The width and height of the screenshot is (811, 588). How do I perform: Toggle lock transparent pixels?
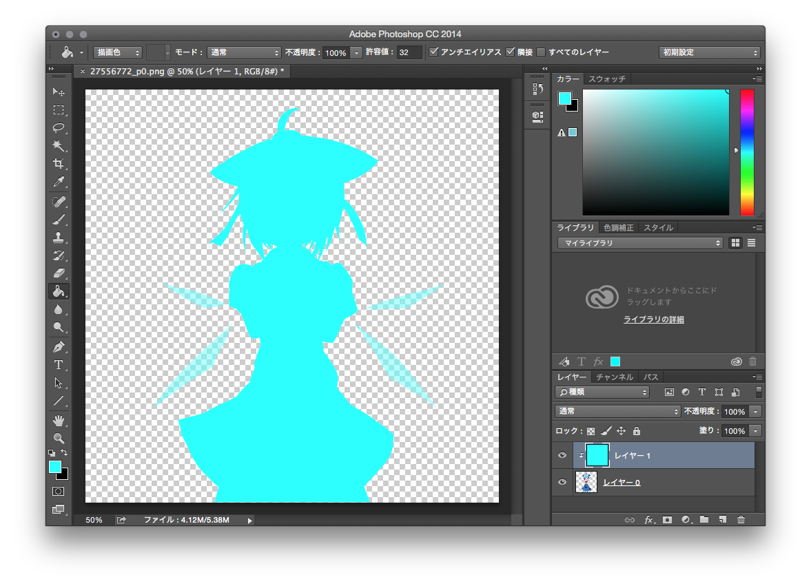tap(591, 431)
